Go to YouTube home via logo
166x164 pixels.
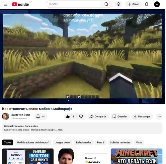20,4
